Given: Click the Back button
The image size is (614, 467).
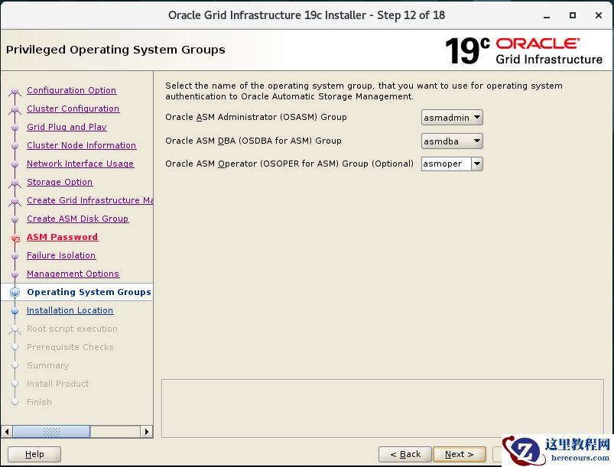Looking at the screenshot, I should [405, 454].
